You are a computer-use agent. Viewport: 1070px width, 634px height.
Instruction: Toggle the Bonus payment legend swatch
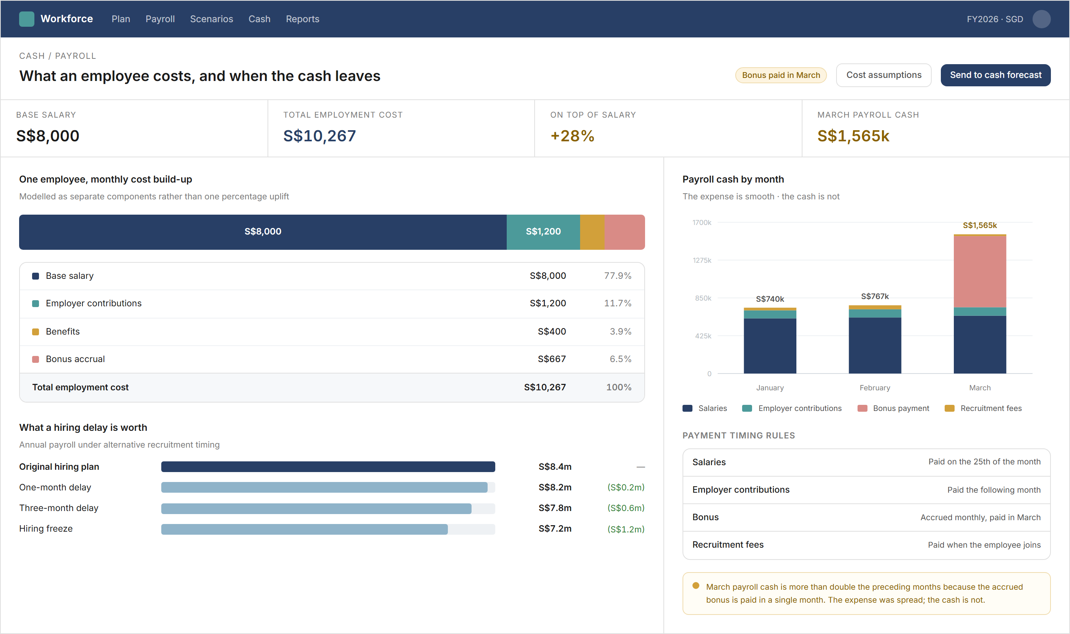[862, 408]
